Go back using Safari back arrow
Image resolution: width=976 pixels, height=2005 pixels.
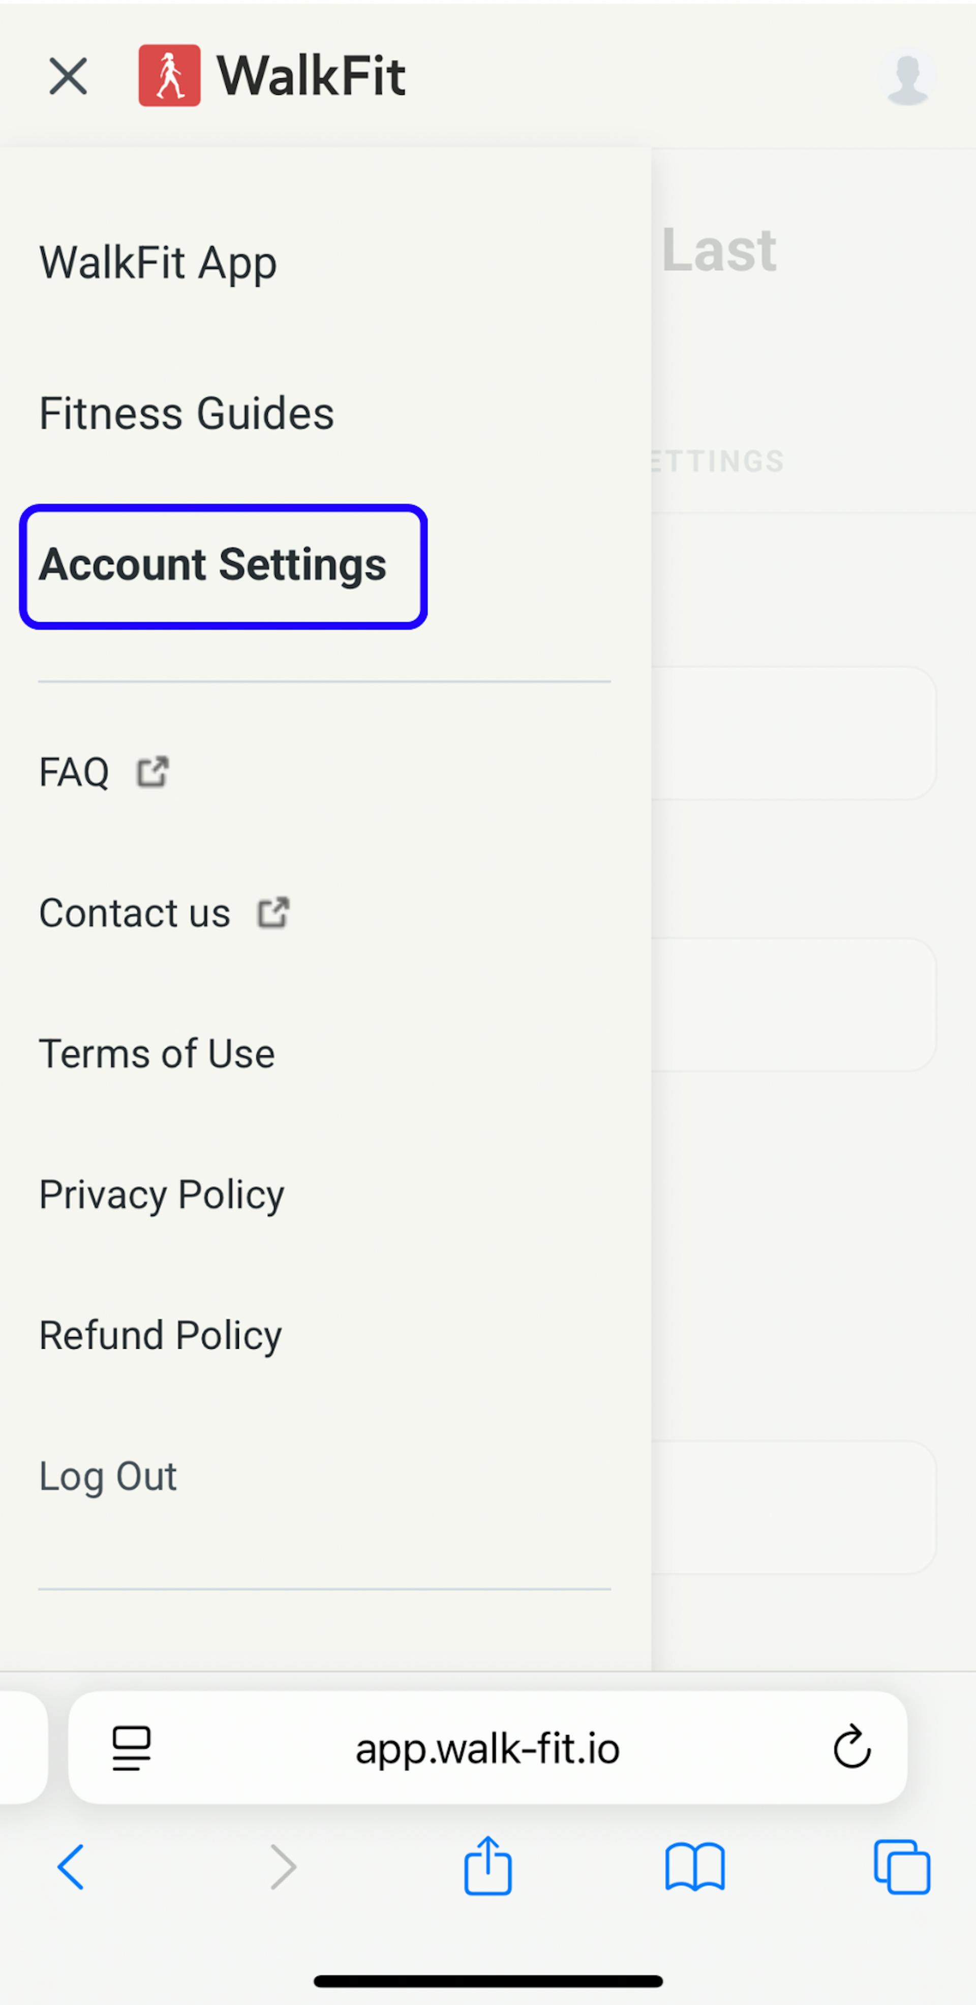[71, 1866]
